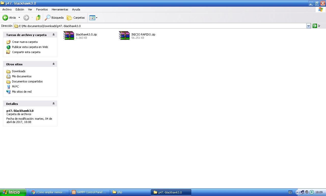Open the Edición menu
The width and height of the screenshot is (326, 196).
(20, 9)
